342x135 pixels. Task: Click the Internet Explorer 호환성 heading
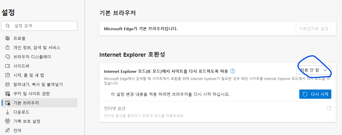[132, 55]
